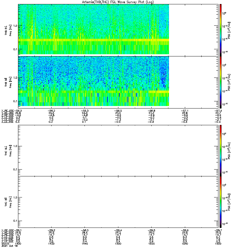233x248 pixels.
Task: Click the color bar beside THB B-perpendicular panel
Action: click(x=221, y=30)
